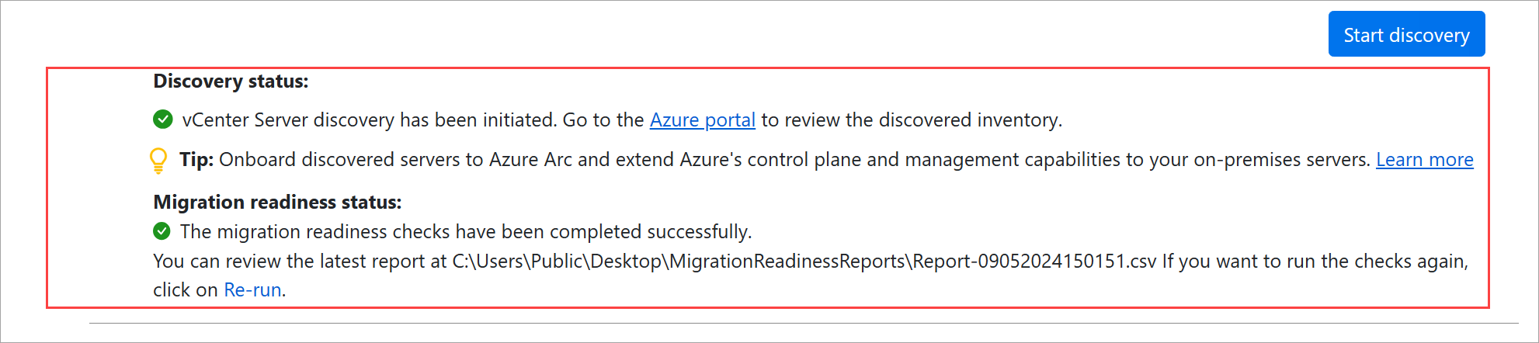
Task: Click the Discovery status heading
Action: click(231, 81)
